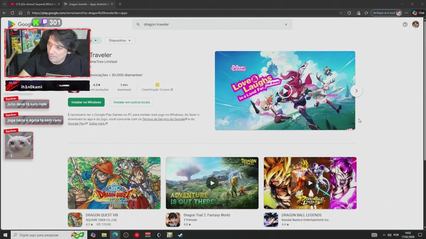Click the Bandai Namco Entertainment Inc. text

(x=306, y=220)
